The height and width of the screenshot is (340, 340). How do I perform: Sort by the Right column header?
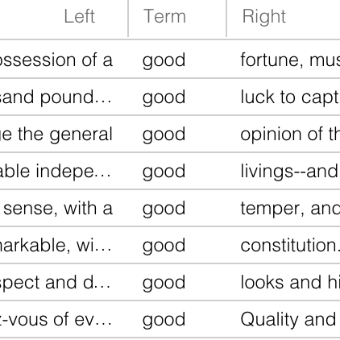[264, 17]
